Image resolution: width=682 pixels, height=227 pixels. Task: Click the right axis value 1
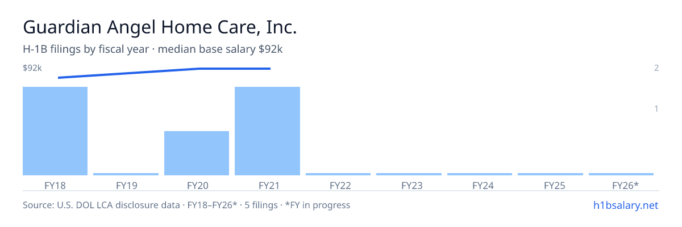click(x=656, y=109)
